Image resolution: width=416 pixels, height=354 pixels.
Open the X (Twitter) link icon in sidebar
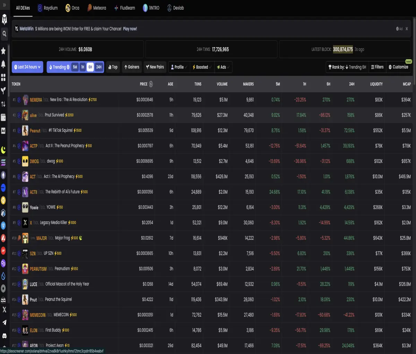click(x=4, y=310)
